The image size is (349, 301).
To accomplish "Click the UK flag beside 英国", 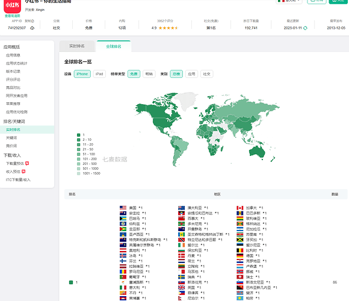I will (x=181, y=287).
